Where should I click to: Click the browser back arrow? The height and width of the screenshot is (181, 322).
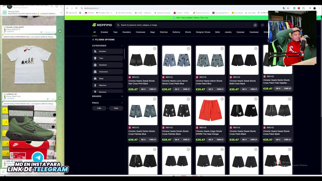click(67, 8)
